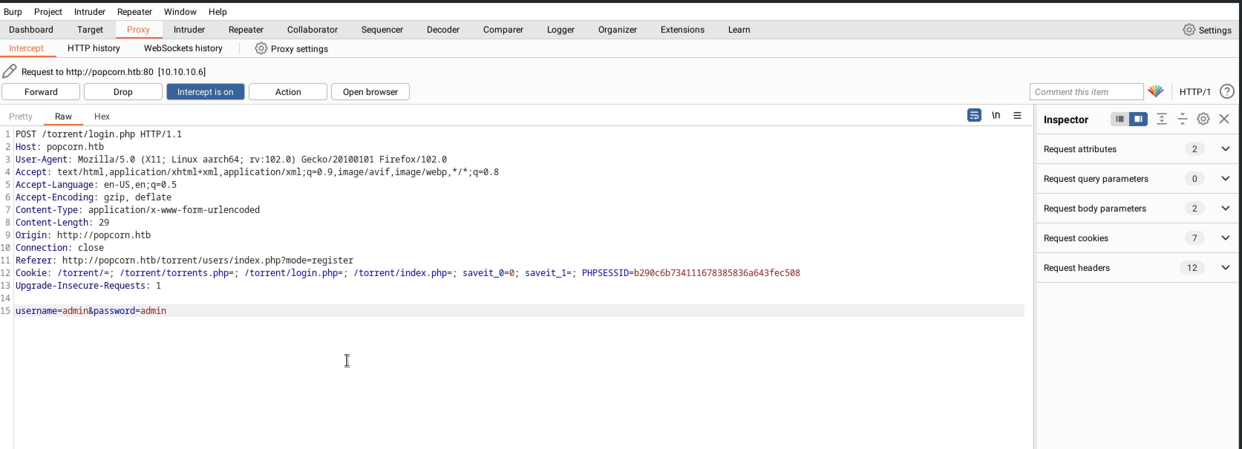
Task: Switch editor to Hex view
Action: [102, 116]
